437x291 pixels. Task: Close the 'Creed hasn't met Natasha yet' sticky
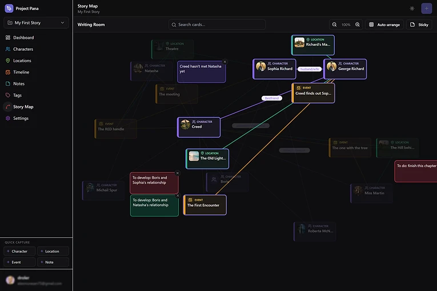pos(224,62)
